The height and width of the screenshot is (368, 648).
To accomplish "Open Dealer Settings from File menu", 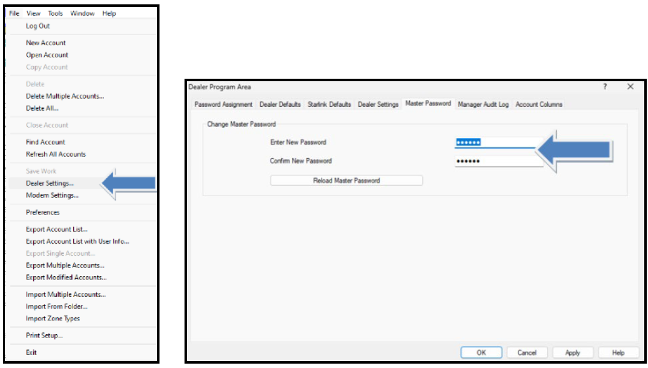I will pyautogui.click(x=49, y=183).
